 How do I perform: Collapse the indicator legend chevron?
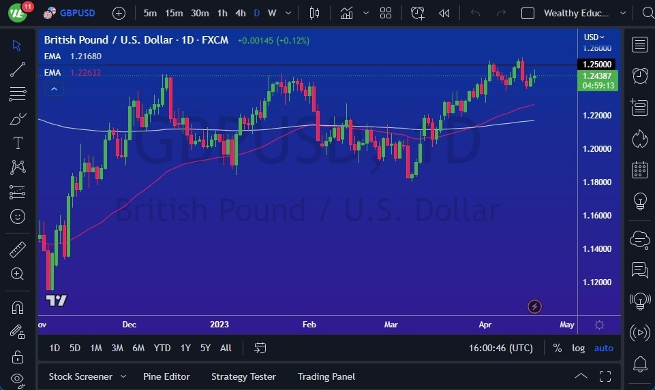(x=54, y=89)
